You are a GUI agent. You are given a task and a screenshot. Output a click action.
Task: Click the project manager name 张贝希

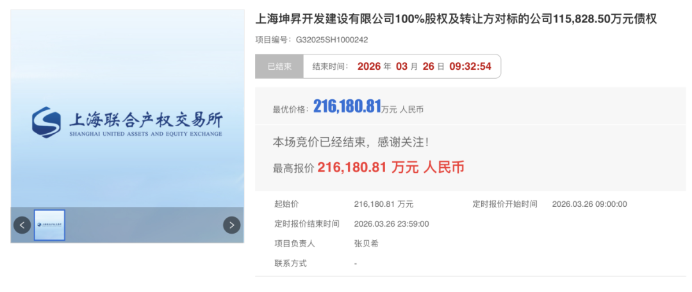[x=367, y=244]
